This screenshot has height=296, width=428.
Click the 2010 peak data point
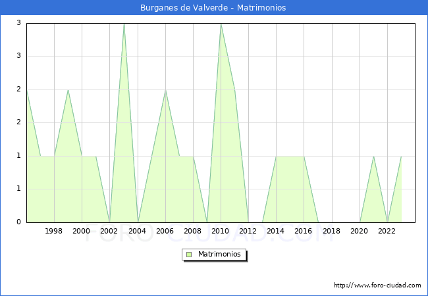[221, 24]
